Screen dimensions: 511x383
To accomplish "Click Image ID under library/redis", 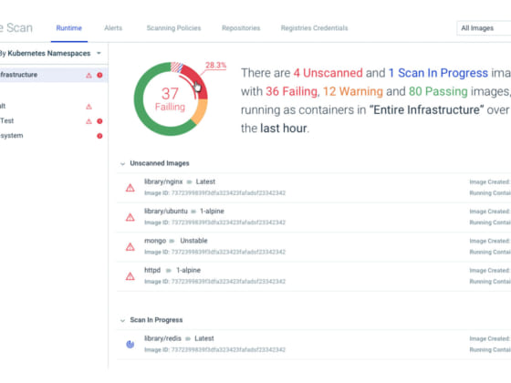I will click(214, 350).
